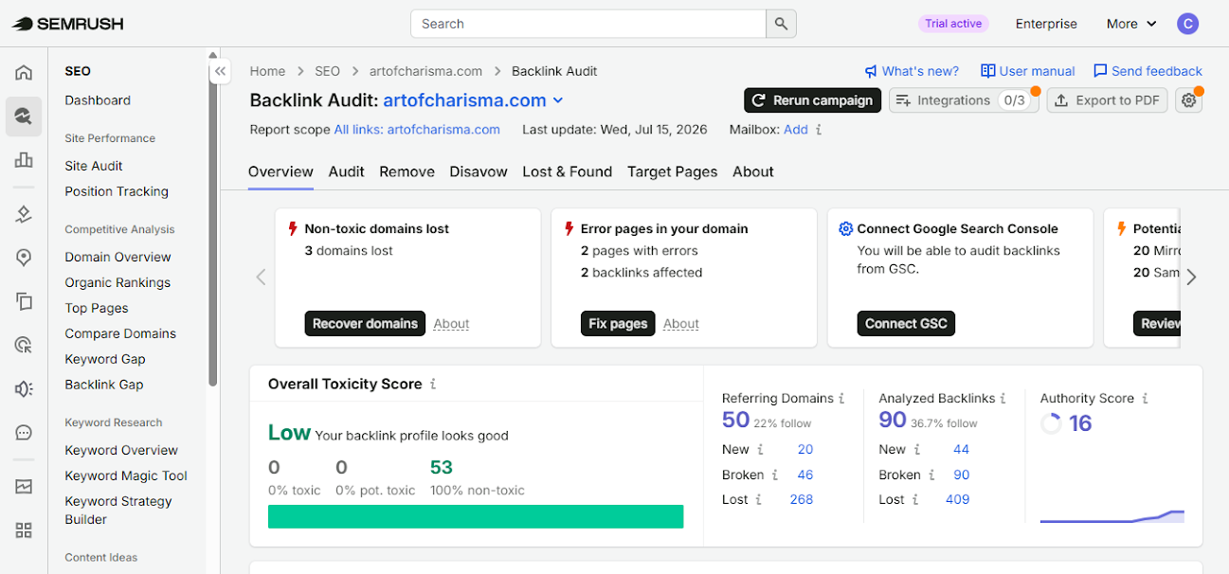The height and width of the screenshot is (574, 1229).
Task: Open Domain Overview in sidebar
Action: point(117,257)
